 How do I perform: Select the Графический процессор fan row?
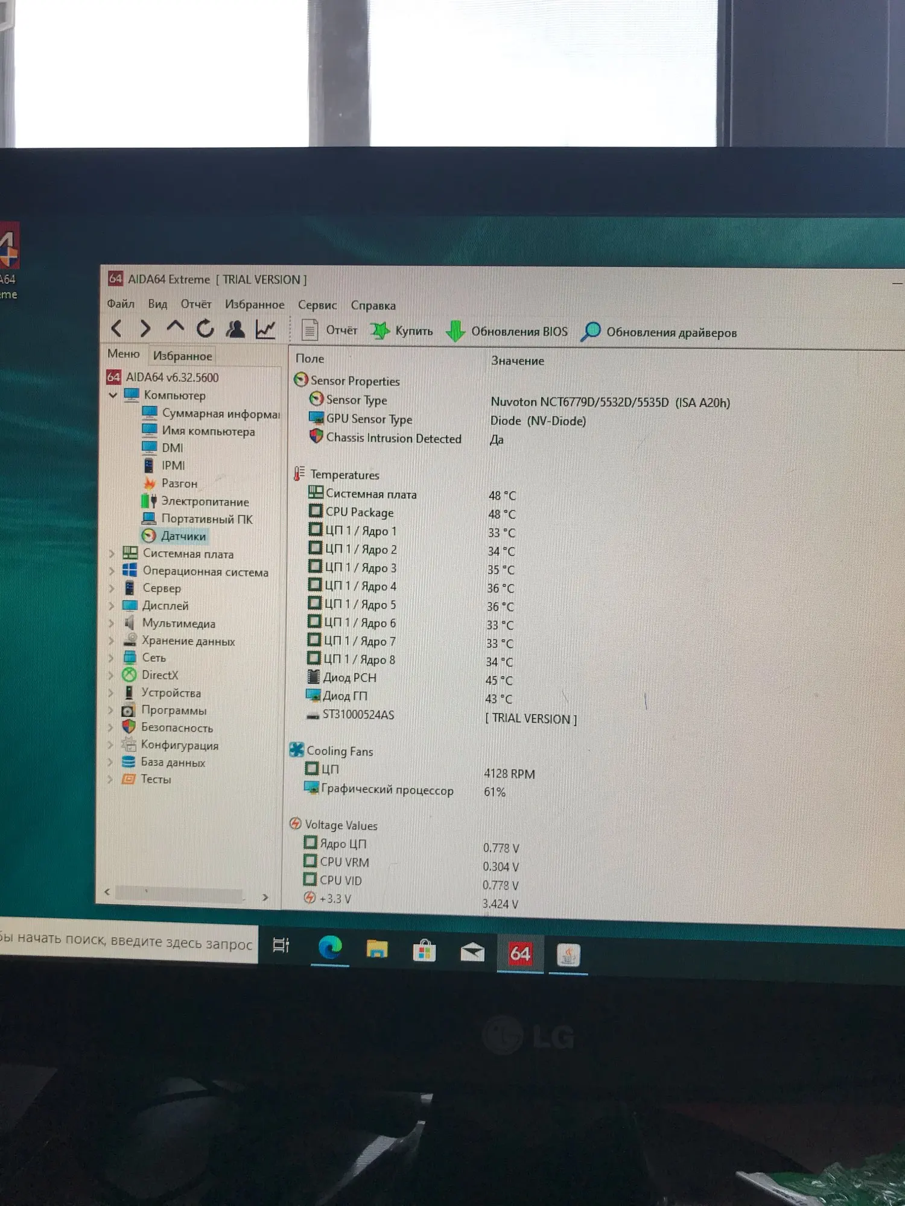coord(405,790)
